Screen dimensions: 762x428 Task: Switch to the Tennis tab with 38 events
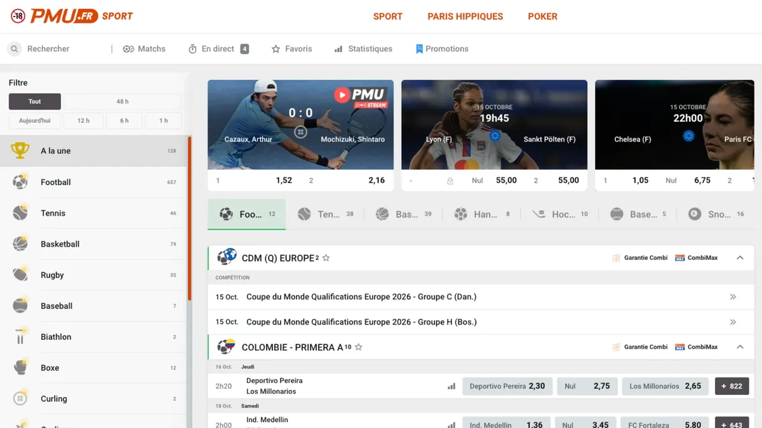(325, 214)
